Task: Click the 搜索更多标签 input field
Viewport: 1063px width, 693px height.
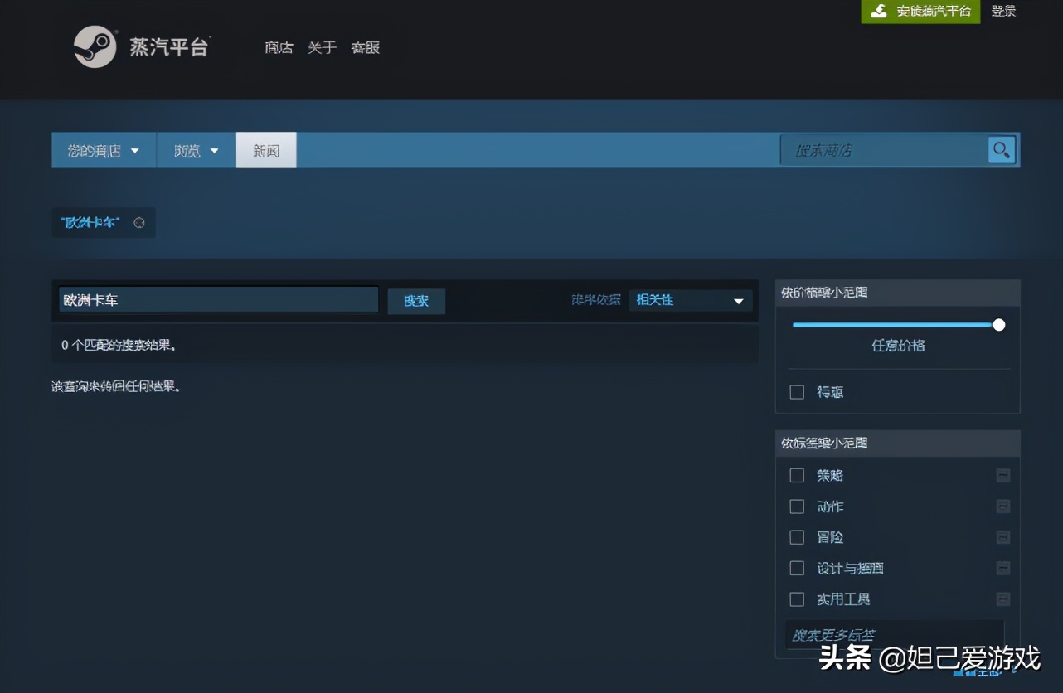Action: (x=894, y=634)
